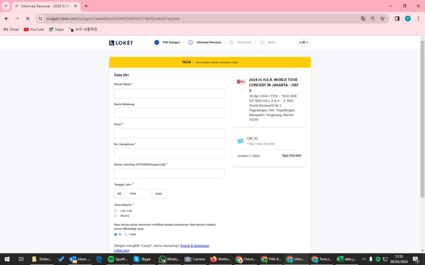
Task: Click the Bayar step
Action: point(267,42)
